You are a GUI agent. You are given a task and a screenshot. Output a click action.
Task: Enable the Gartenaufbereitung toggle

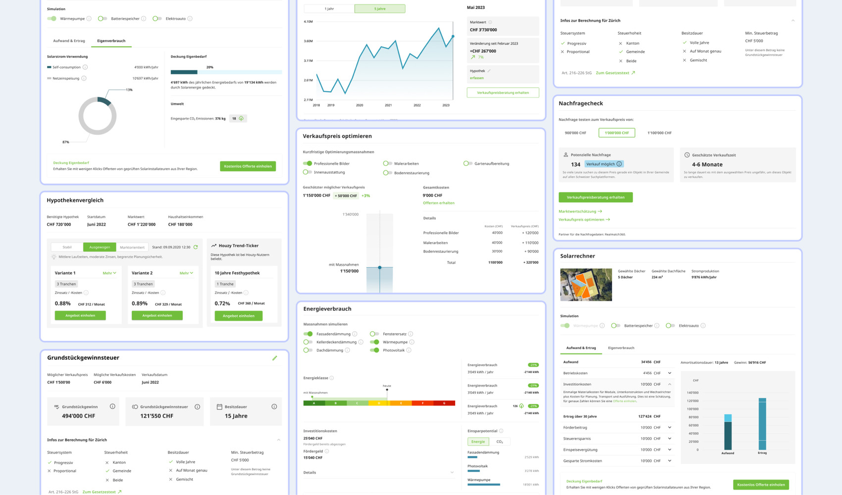pos(468,163)
